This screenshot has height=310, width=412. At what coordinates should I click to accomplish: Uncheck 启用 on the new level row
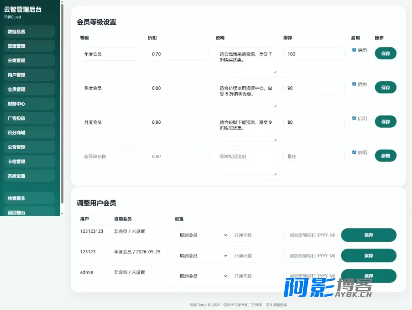pyautogui.click(x=354, y=152)
